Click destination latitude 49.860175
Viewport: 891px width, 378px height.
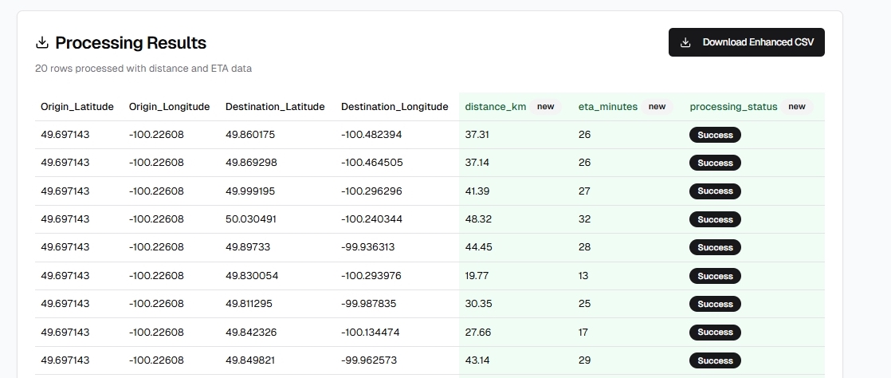point(250,135)
